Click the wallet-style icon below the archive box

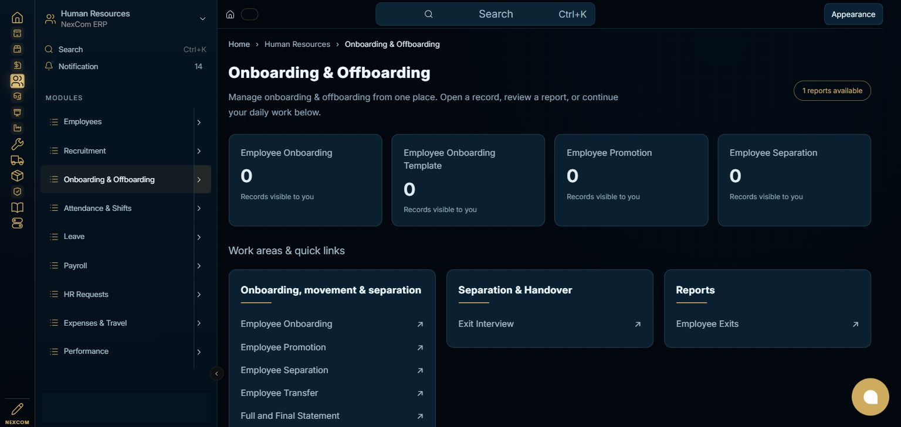point(18,49)
